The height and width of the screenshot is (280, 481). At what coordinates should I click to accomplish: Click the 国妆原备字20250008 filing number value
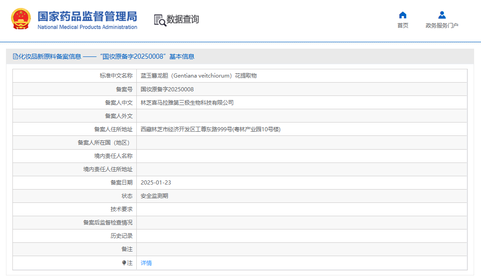pos(167,89)
